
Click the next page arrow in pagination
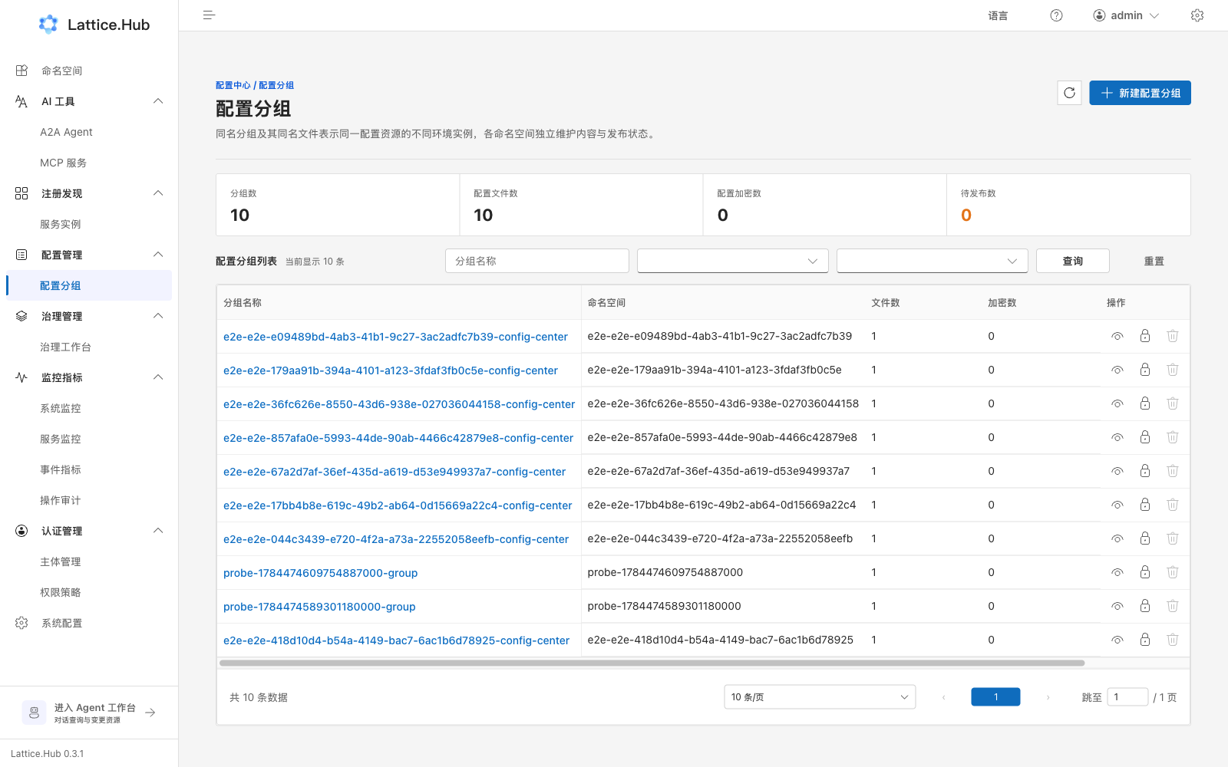1048,697
